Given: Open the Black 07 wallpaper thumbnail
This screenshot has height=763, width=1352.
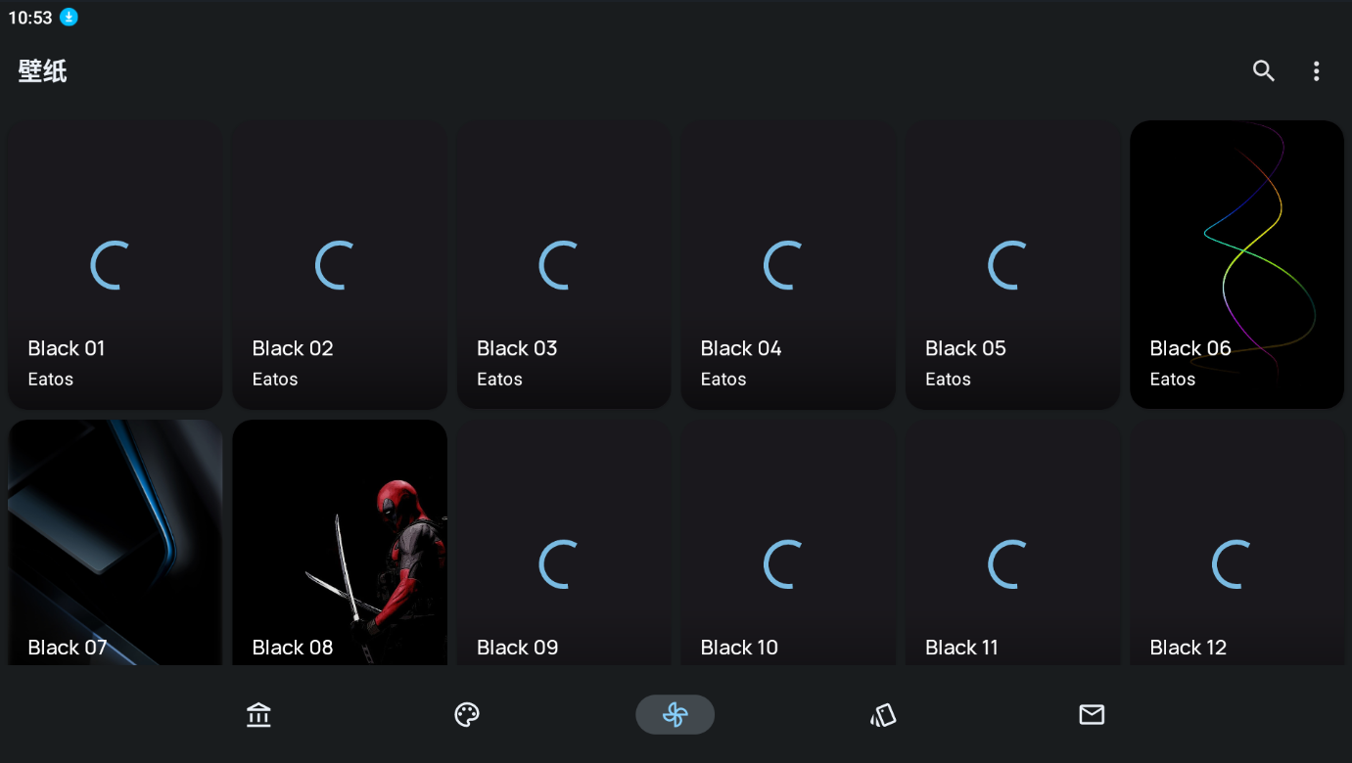Looking at the screenshot, I should pyautogui.click(x=116, y=543).
